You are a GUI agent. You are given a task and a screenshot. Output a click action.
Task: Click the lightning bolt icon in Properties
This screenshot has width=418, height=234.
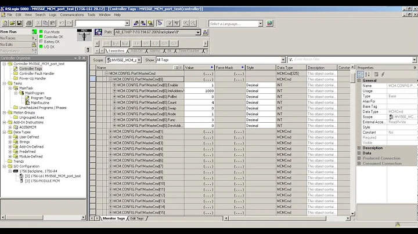pos(383,75)
